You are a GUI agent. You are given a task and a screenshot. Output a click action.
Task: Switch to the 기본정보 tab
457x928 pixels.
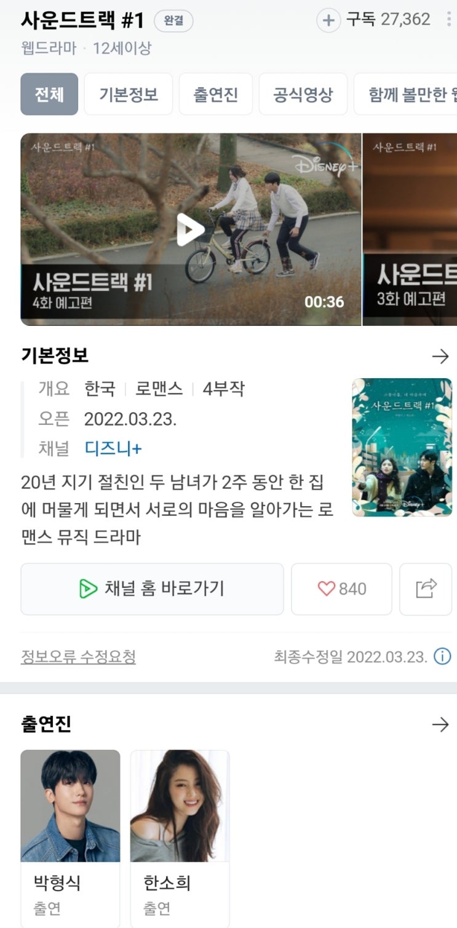[129, 94]
